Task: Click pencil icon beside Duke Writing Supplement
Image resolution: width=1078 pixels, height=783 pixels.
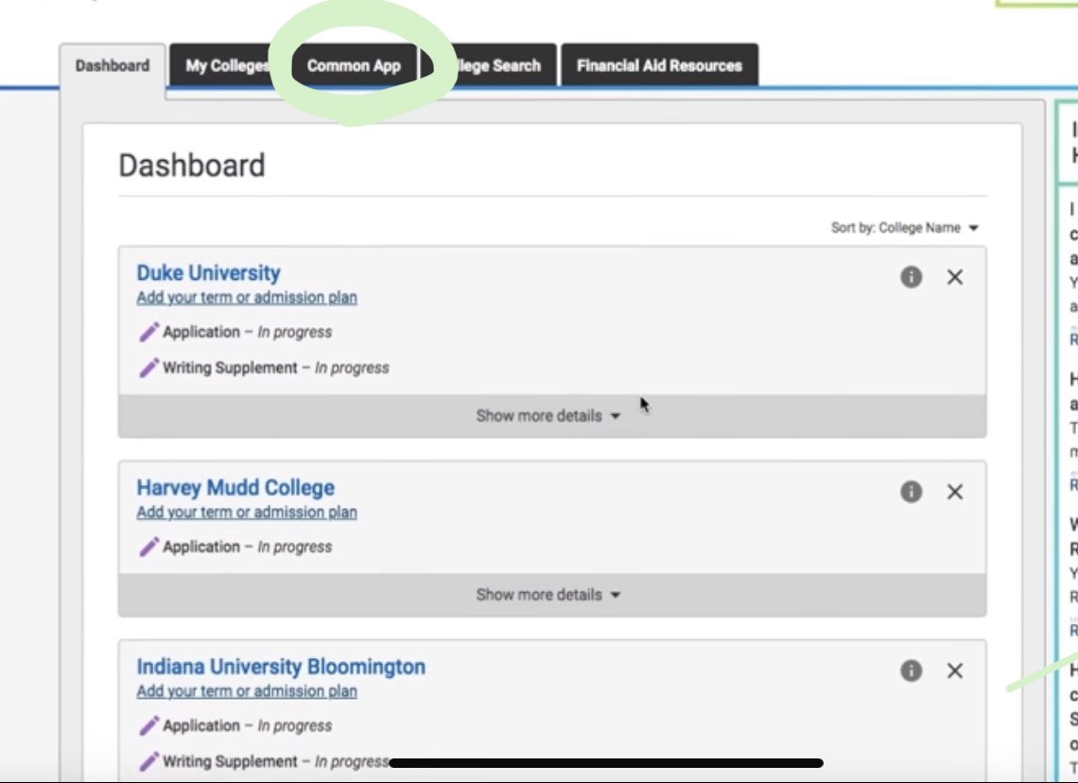Action: pos(148,368)
